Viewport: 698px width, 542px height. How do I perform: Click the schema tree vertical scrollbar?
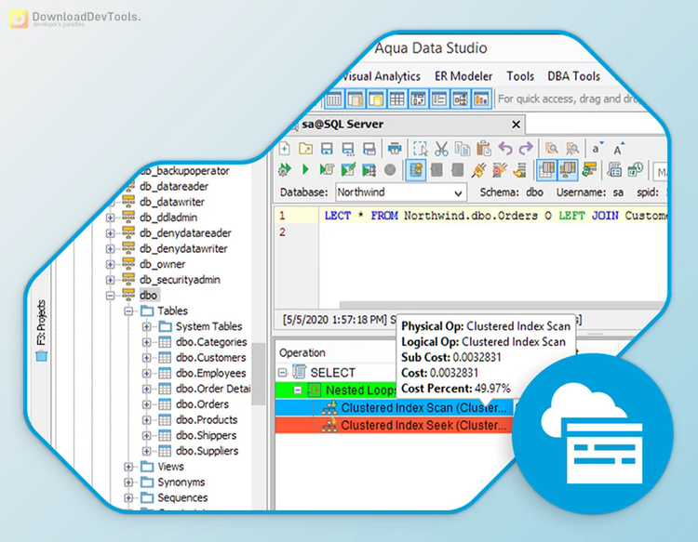(x=258, y=374)
